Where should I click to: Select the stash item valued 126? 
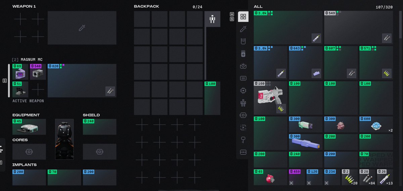coord(314,177)
